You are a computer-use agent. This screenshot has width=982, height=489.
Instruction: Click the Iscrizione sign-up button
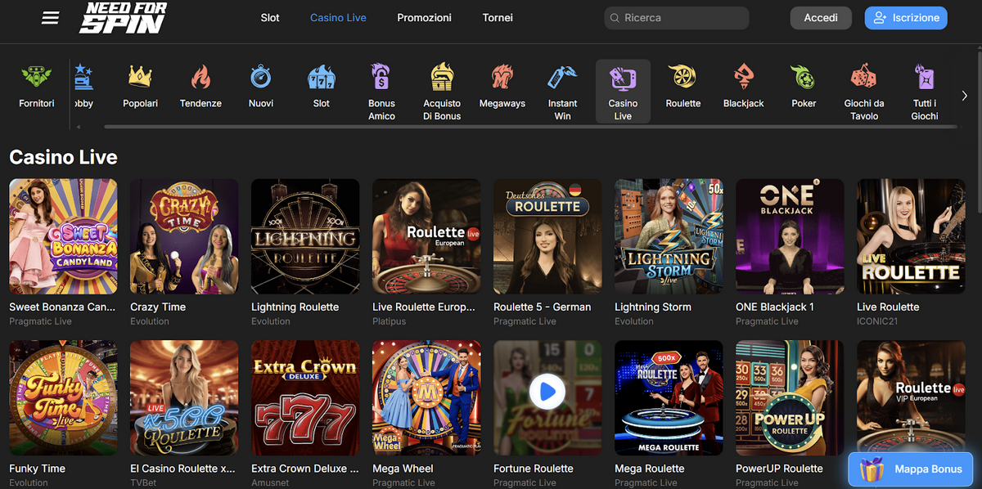click(906, 18)
